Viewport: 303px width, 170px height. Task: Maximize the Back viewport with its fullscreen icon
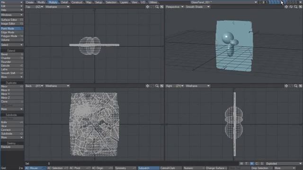click(x=162, y=86)
